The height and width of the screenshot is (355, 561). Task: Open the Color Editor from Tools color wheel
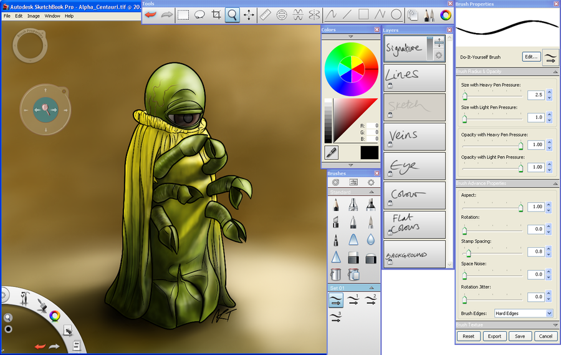(446, 15)
